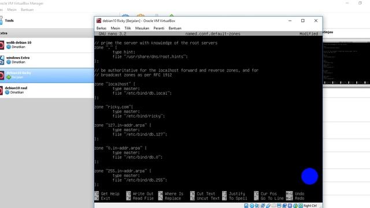The height and width of the screenshot is (208, 370).
Task: Click the line file "/etc/bind/db.local";
Action: pyautogui.click(x=142, y=93)
